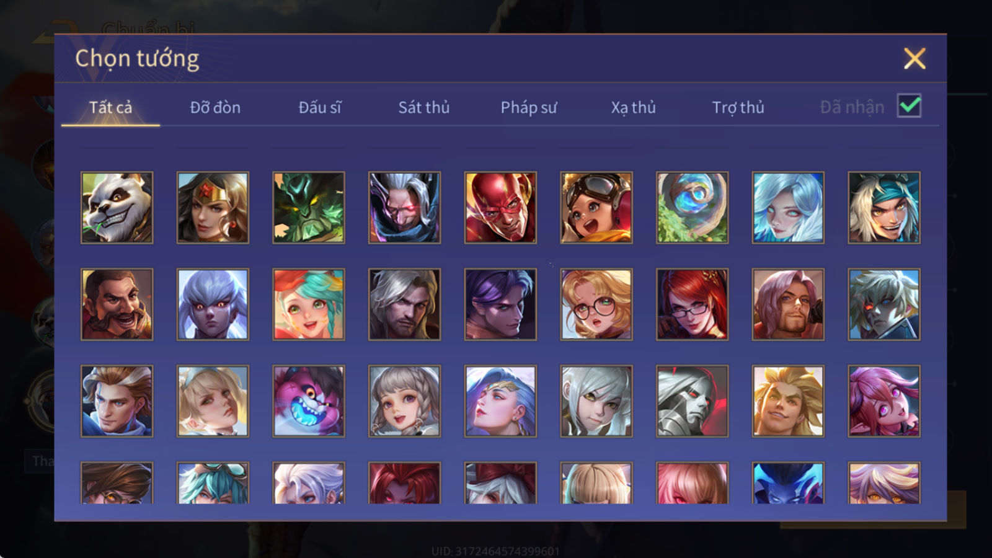Switch to the Sát thủ tab
992x558 pixels.
(423, 107)
